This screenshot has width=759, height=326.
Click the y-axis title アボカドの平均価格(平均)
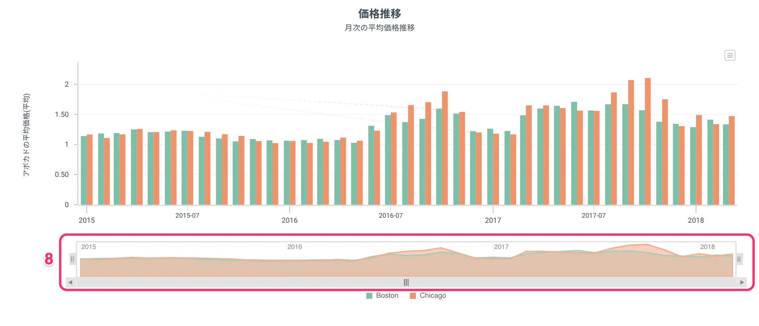pyautogui.click(x=26, y=135)
